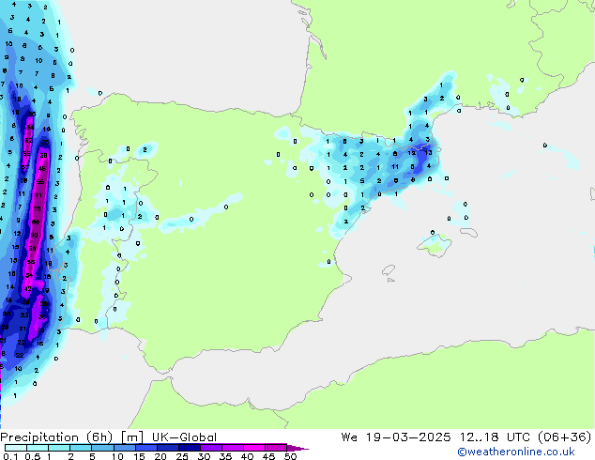
Task: Click the 71 precipitation value on map
Action: (38, 195)
